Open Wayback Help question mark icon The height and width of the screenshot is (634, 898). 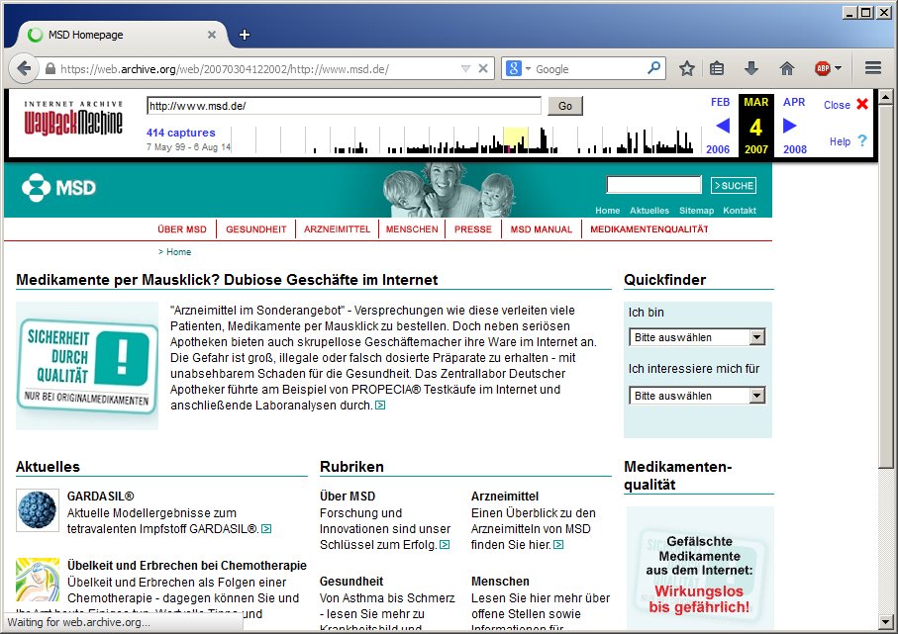pos(862,140)
